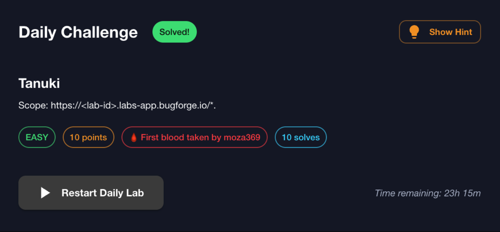Click the Show Hint text label
The image size is (500, 232).
(450, 32)
